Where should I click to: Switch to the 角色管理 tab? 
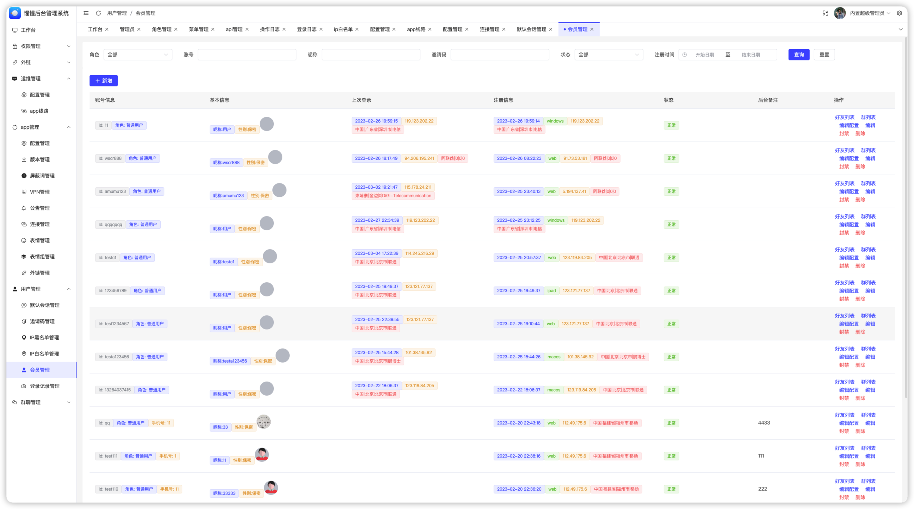[161, 30]
